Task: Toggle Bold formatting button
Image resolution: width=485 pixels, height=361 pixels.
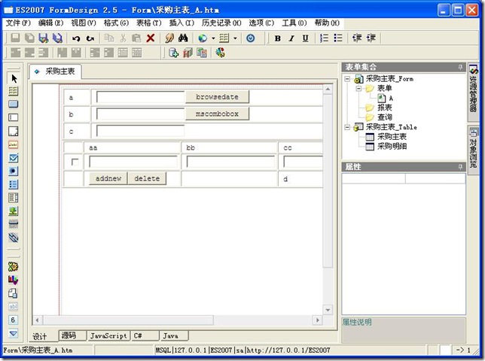Action: [x=277, y=38]
